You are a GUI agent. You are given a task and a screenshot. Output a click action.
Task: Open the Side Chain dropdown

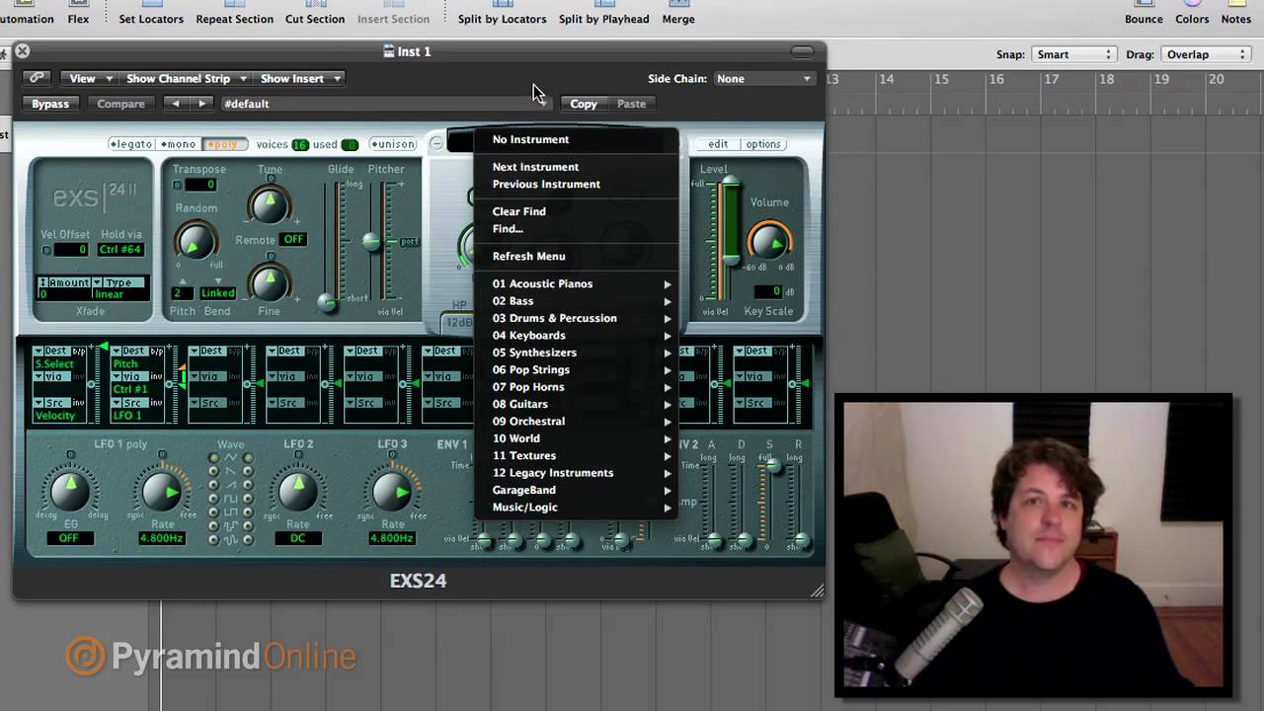point(763,78)
